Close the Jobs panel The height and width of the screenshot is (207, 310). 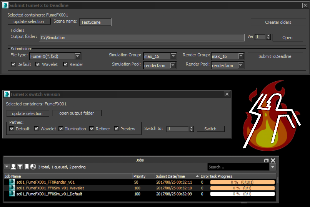273,160
